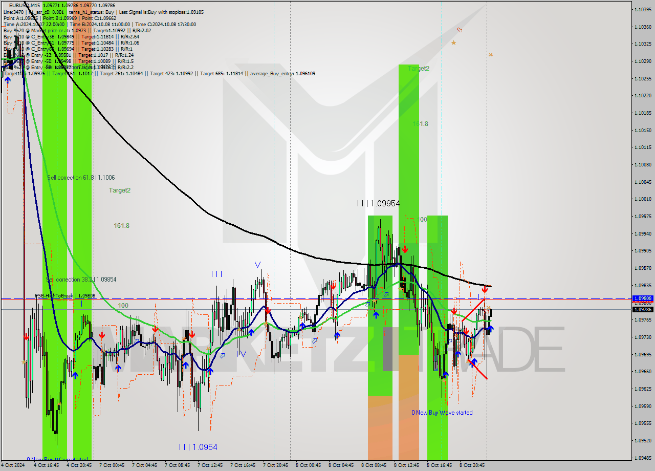Click the 1.10395 price axis label
This screenshot has height=471, width=655.
[x=643, y=9]
